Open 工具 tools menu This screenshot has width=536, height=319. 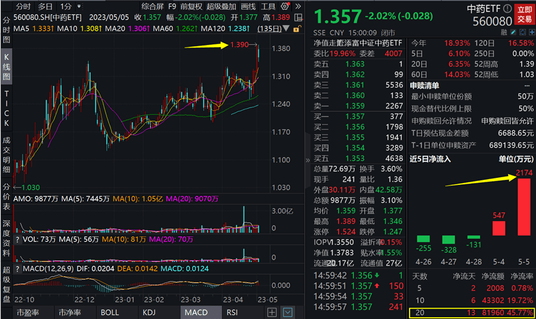(x=268, y=6)
